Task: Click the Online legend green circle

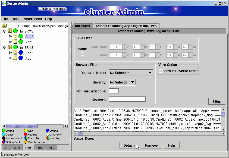Action: tap(4, 131)
